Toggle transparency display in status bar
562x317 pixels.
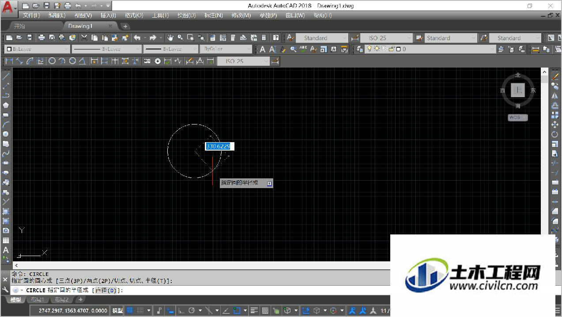click(265, 310)
